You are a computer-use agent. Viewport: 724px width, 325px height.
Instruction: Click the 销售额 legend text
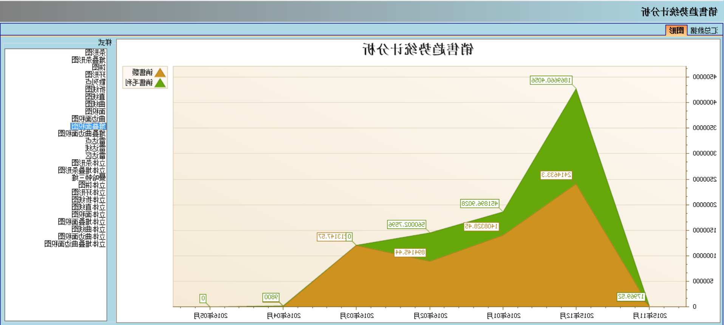[142, 72]
